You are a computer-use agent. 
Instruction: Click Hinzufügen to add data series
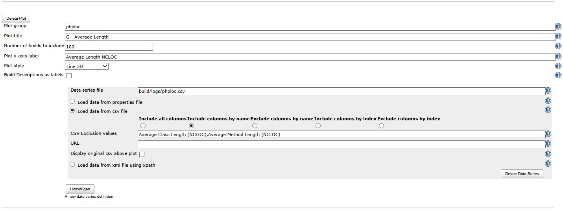pos(80,189)
